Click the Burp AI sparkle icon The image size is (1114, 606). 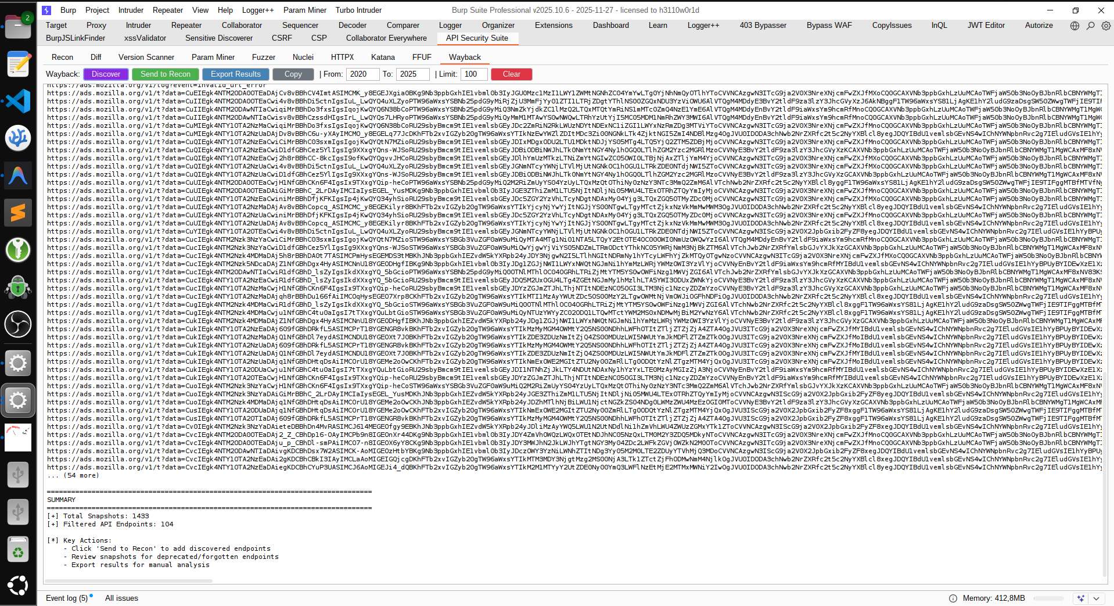pyautogui.click(x=1080, y=598)
